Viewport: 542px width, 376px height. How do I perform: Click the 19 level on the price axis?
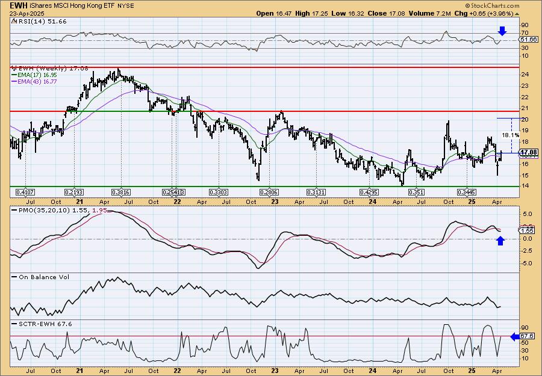[x=525, y=131]
